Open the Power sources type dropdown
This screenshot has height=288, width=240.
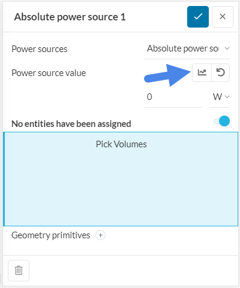point(187,48)
